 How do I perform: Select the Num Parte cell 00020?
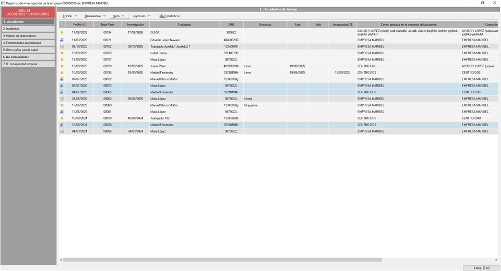108,125
